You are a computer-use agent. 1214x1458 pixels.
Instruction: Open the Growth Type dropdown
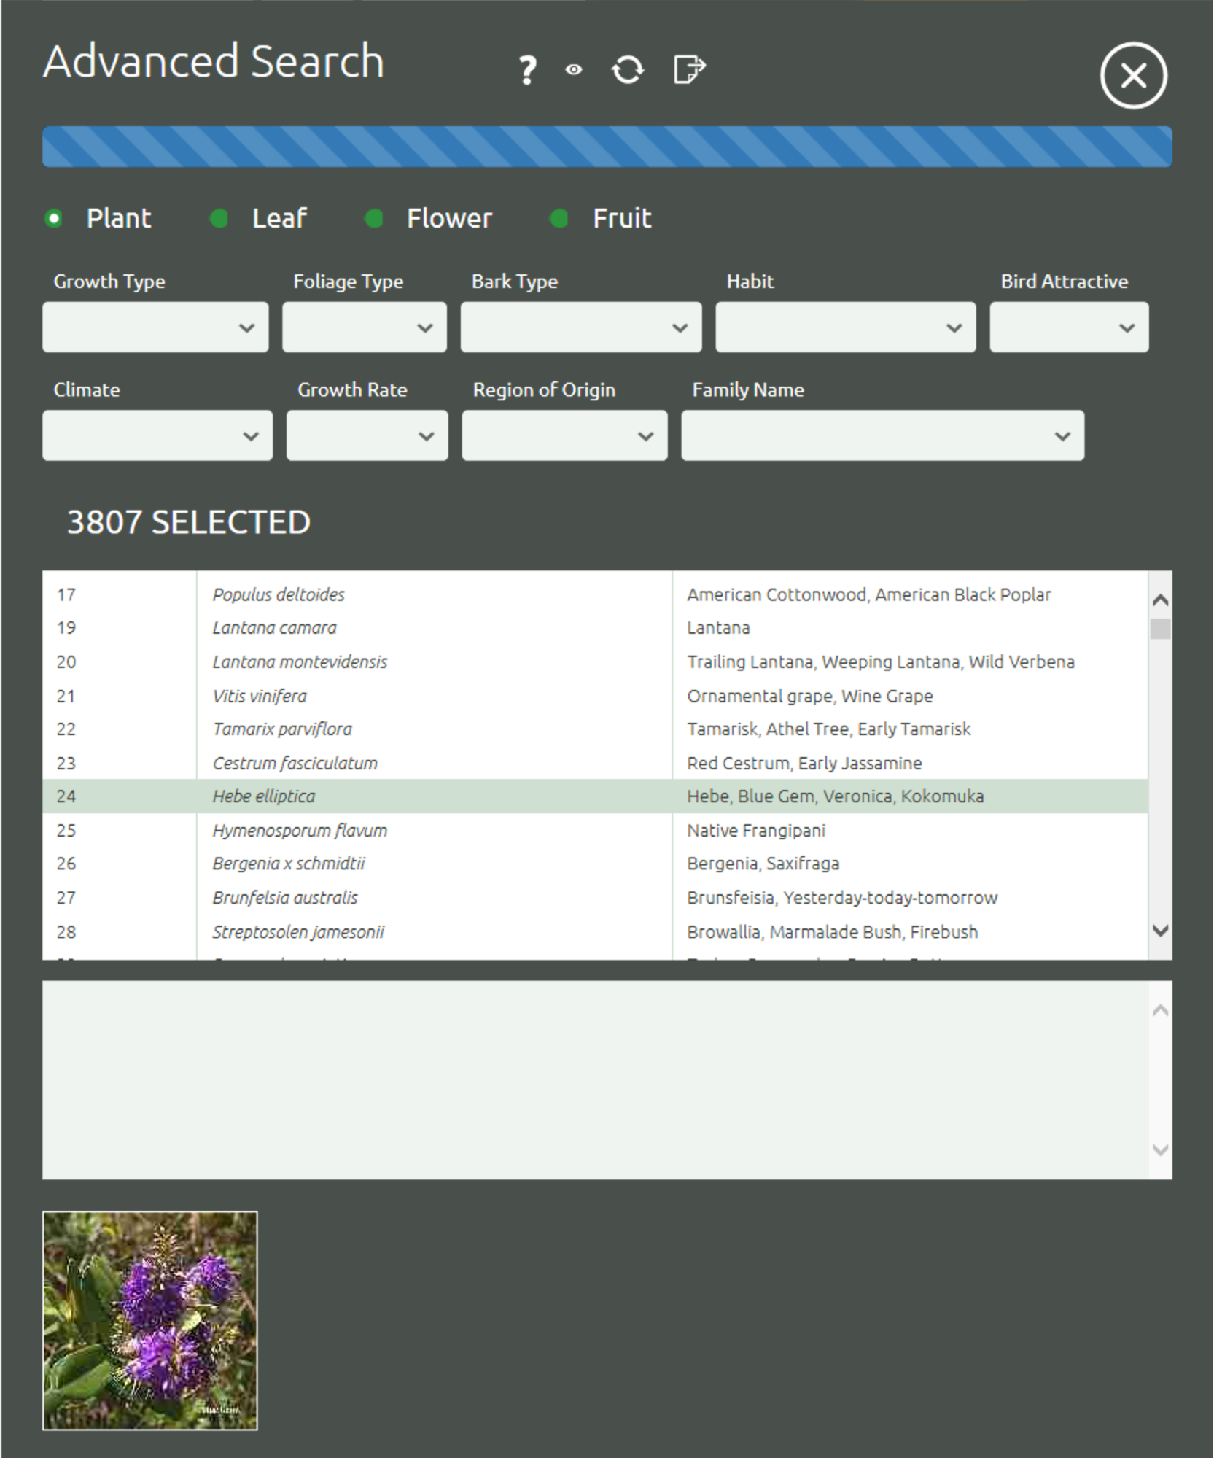[155, 327]
